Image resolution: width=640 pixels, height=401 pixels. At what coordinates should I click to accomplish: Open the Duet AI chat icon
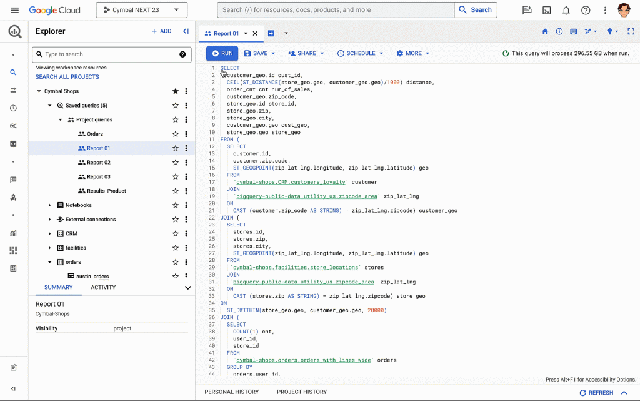click(x=527, y=10)
